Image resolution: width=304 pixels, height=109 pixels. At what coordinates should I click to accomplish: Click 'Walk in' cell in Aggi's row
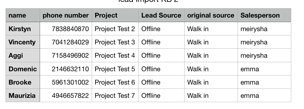point(211,55)
